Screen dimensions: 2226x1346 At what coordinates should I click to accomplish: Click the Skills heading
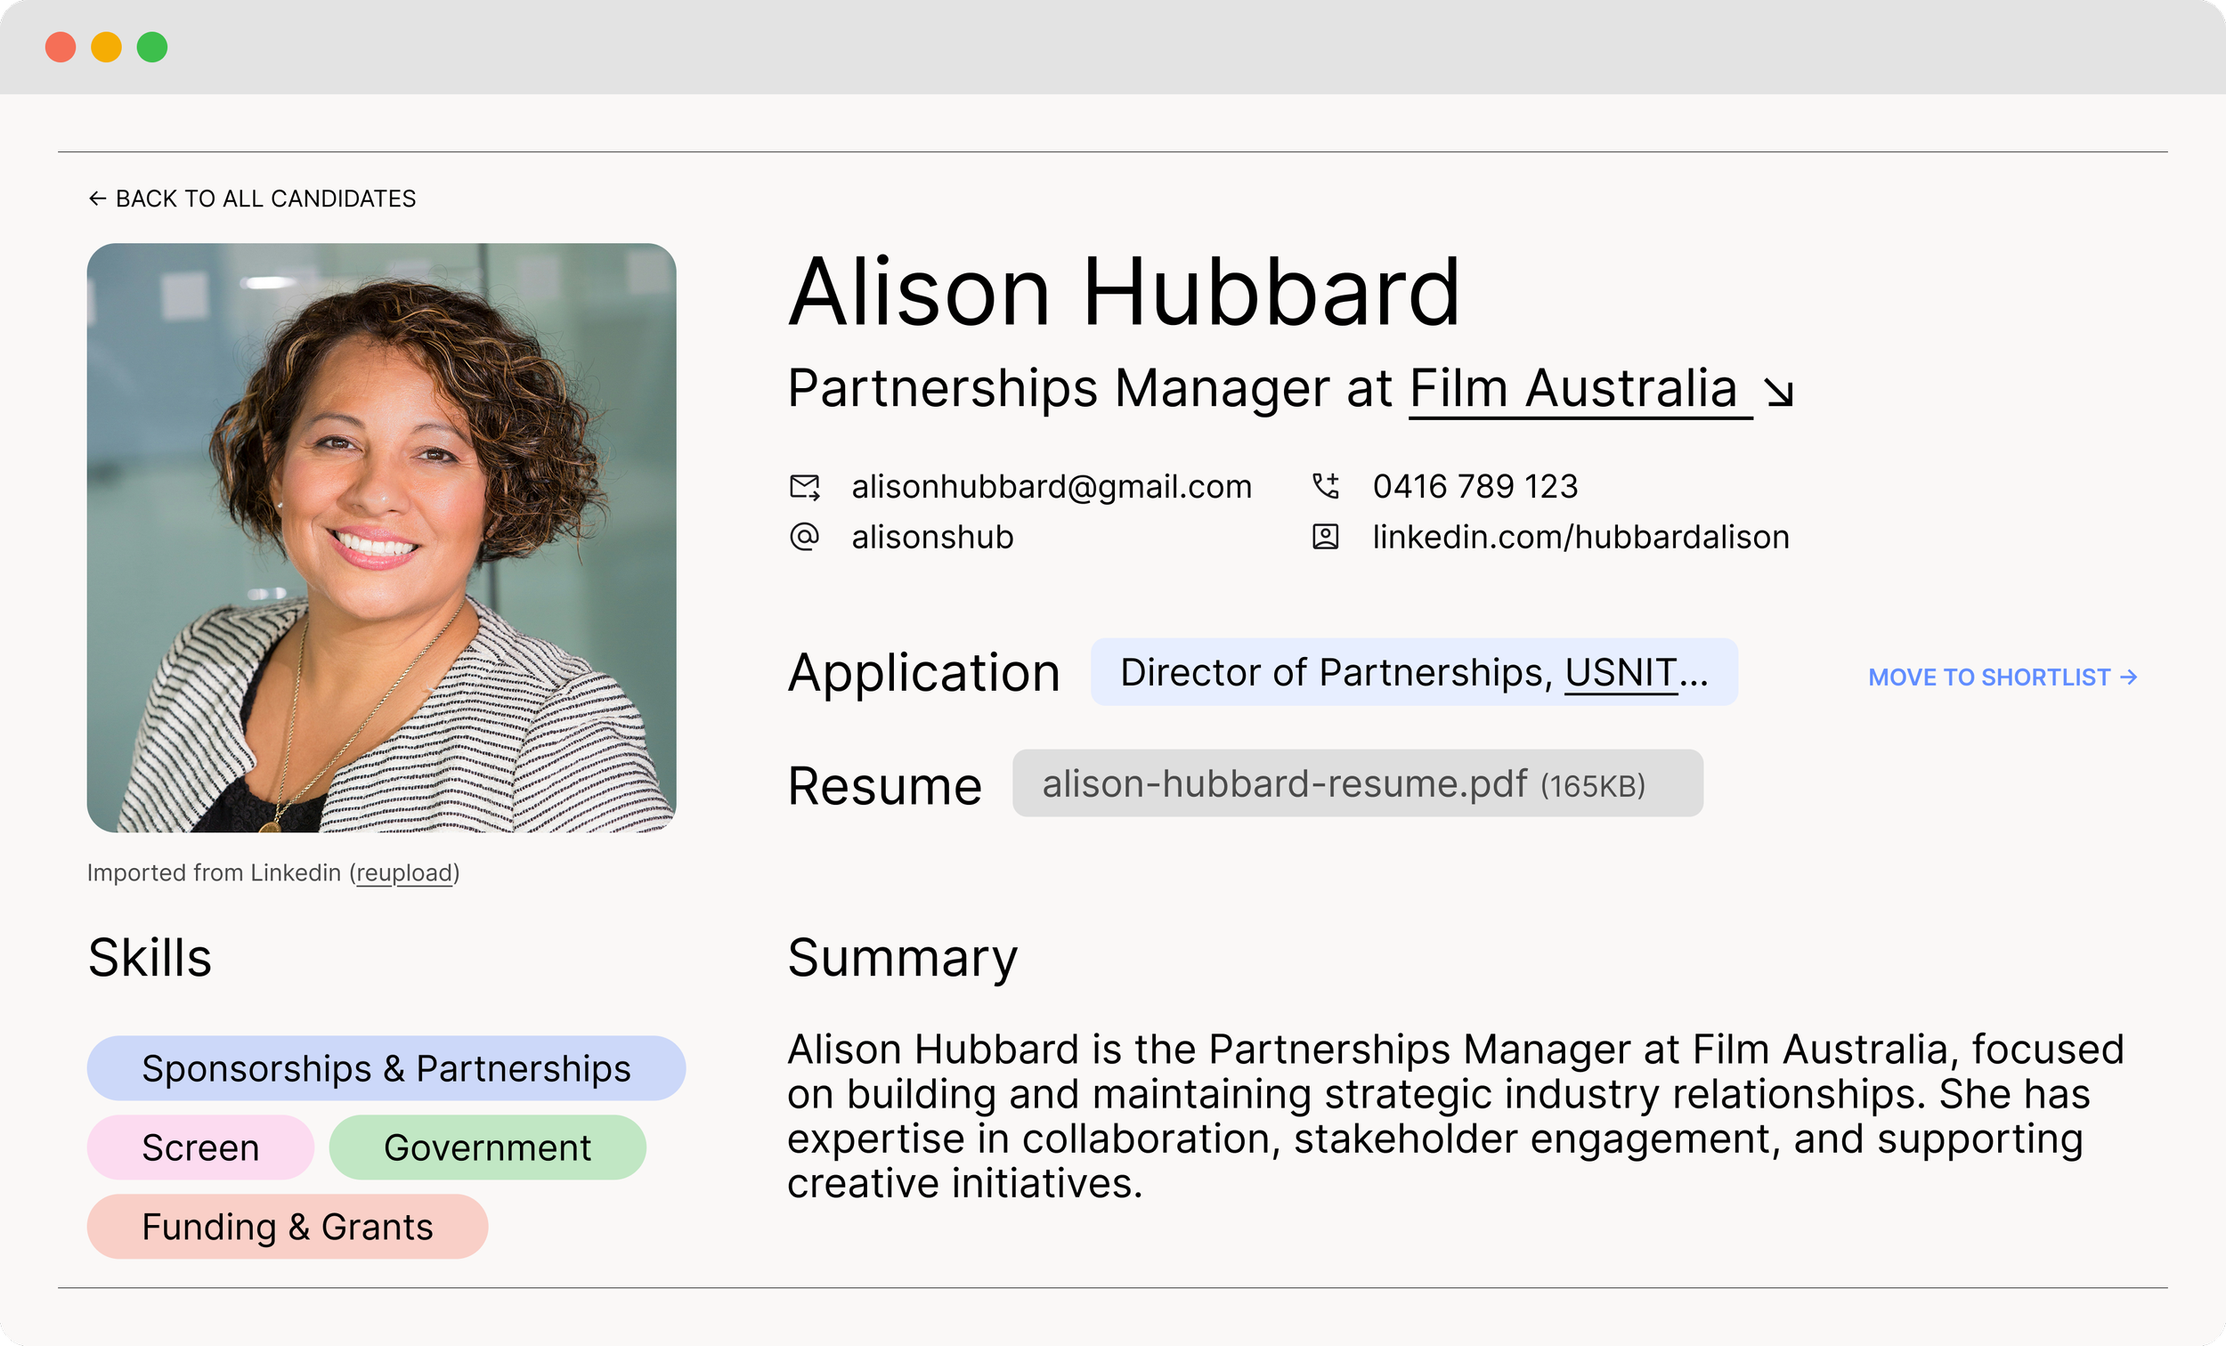click(x=150, y=958)
